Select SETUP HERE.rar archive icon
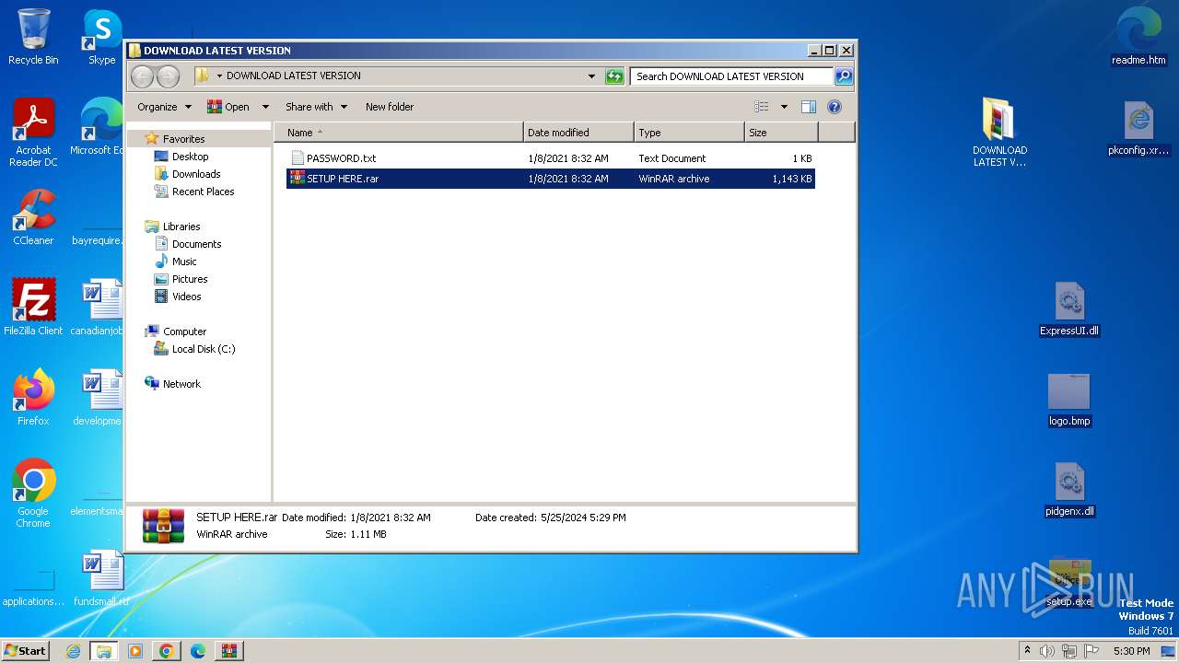The width and height of the screenshot is (1179, 663). pos(297,179)
